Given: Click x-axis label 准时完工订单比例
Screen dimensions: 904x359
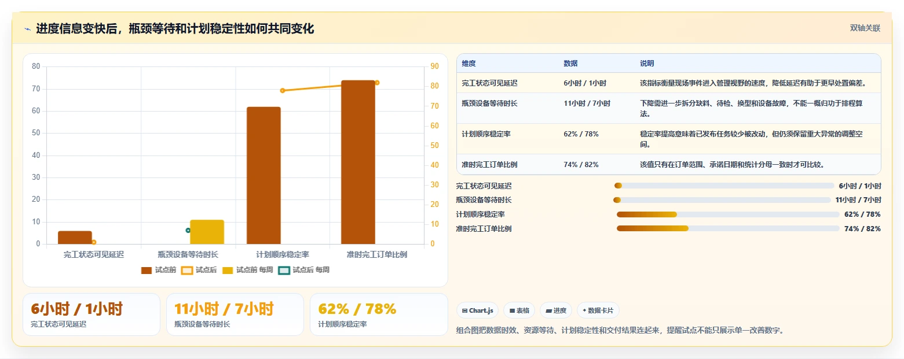Looking at the screenshot, I should [x=377, y=254].
